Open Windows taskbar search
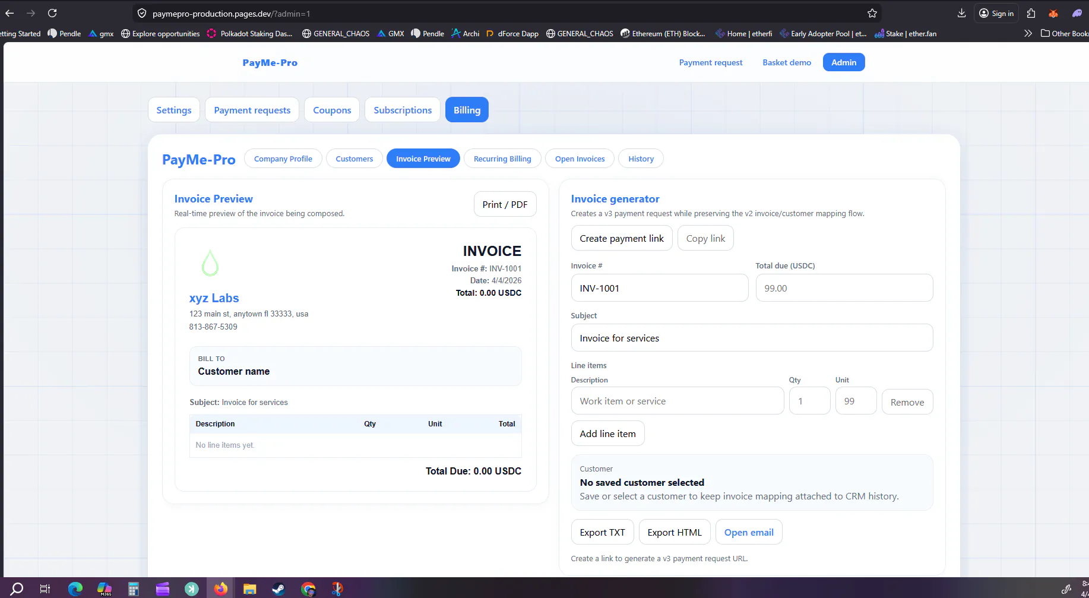1089x598 pixels. (17, 588)
